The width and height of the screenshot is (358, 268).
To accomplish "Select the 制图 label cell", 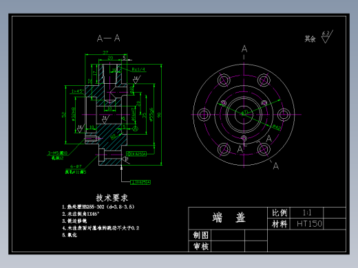I will coord(200,235).
